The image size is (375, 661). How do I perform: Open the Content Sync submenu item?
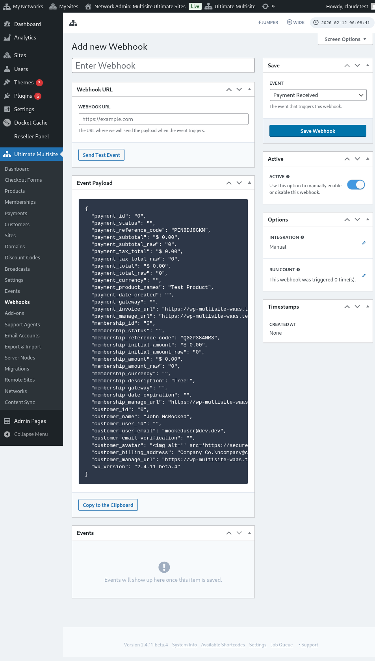pyautogui.click(x=20, y=402)
